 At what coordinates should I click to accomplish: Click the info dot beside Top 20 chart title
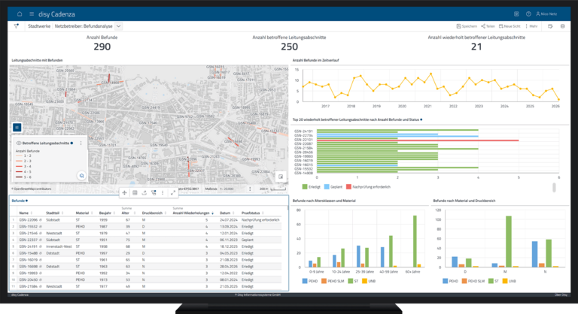421,119
